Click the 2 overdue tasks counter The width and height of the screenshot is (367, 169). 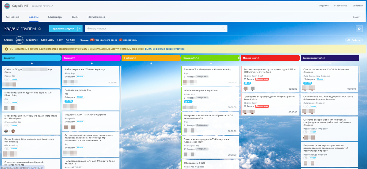(x=120, y=40)
